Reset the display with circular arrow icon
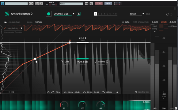Screen dimensions: 178x110 click(x=13, y=92)
